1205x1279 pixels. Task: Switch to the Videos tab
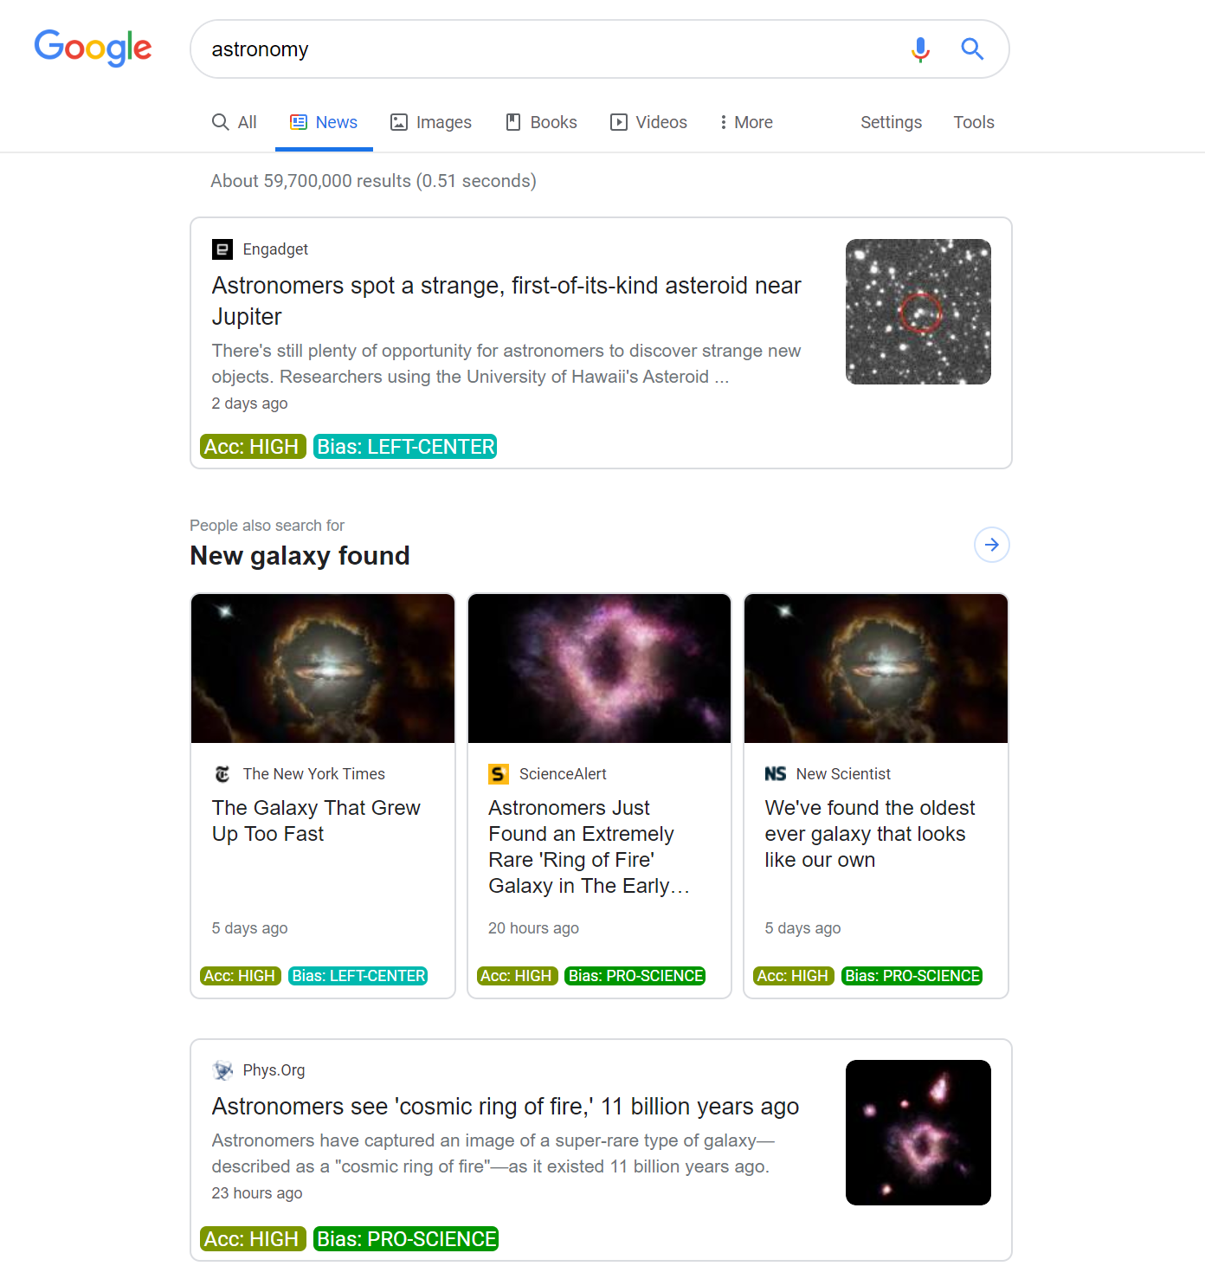648,122
